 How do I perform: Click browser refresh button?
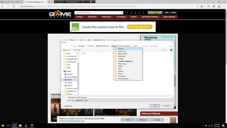(x=14, y=6)
